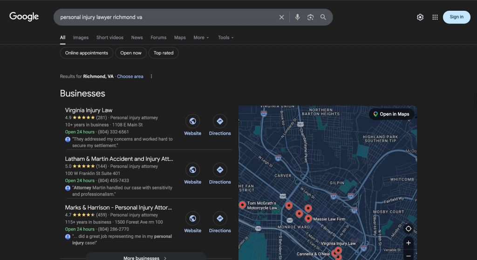This screenshot has height=260, width=477.
Task: Click Tom McGrath's Motorcycle Law map pin
Action: pos(242,205)
